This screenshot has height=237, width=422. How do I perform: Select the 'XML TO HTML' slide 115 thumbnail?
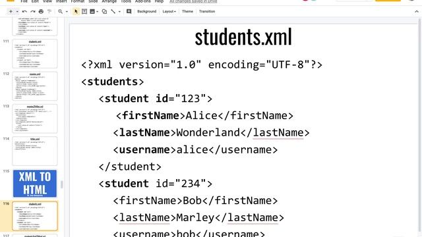pos(35,184)
